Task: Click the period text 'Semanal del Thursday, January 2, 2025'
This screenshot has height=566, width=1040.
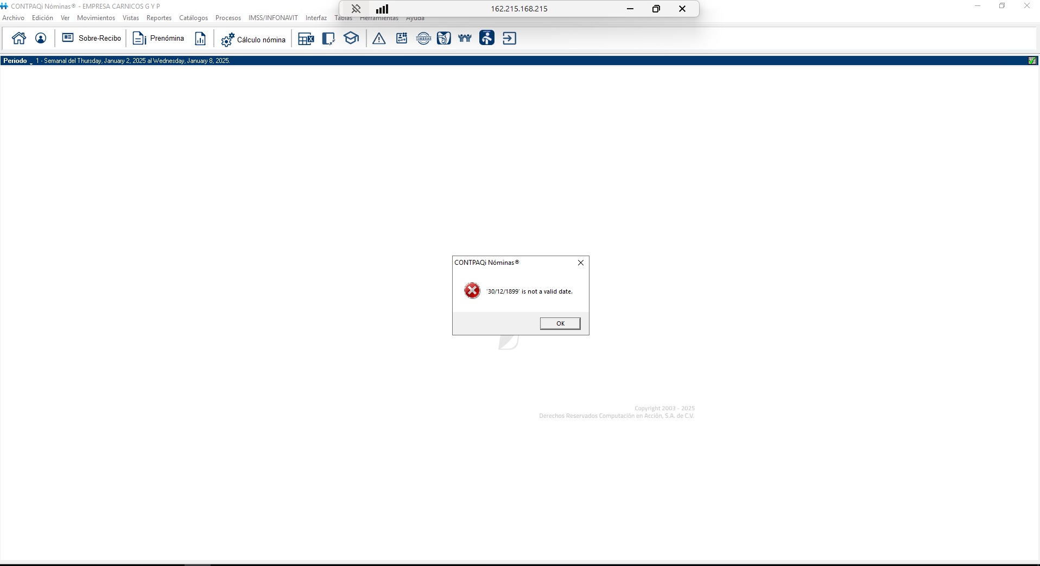Action: 95,61
